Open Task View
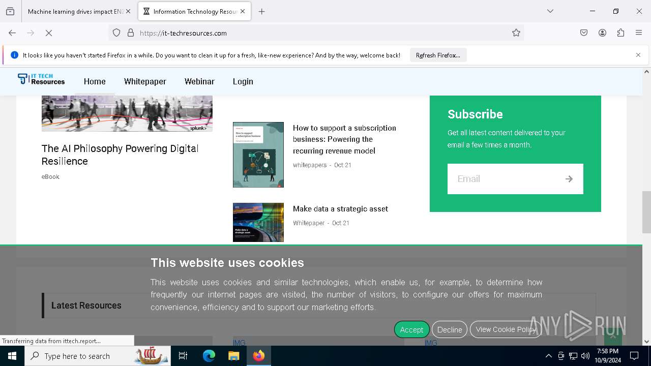This screenshot has height=366, width=651. pos(183,356)
